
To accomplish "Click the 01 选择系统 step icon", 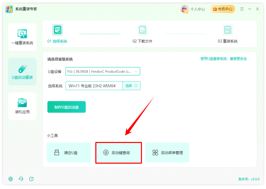I will point(57,30).
